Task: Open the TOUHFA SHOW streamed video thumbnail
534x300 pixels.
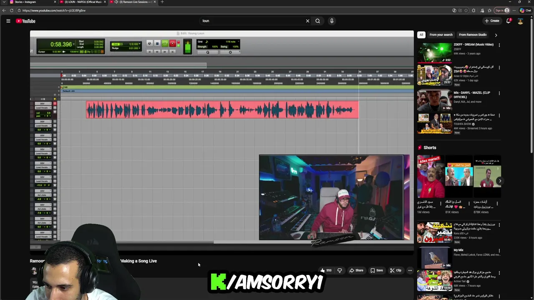Action: (x=434, y=124)
